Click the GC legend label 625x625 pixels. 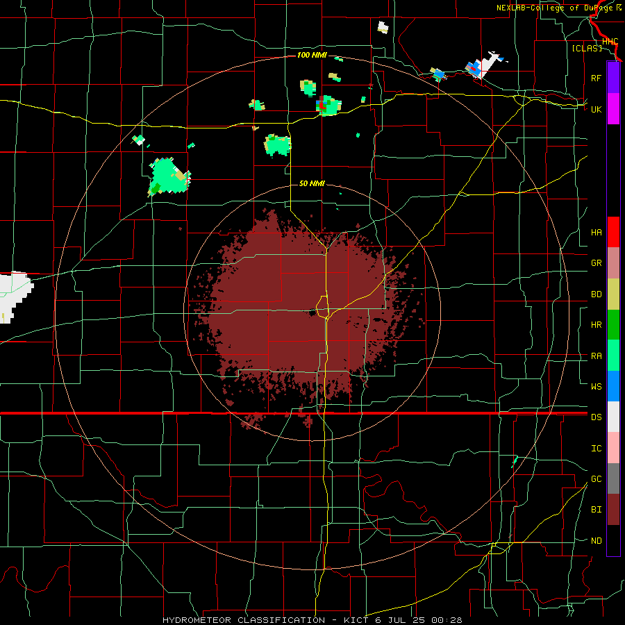pyautogui.click(x=596, y=479)
